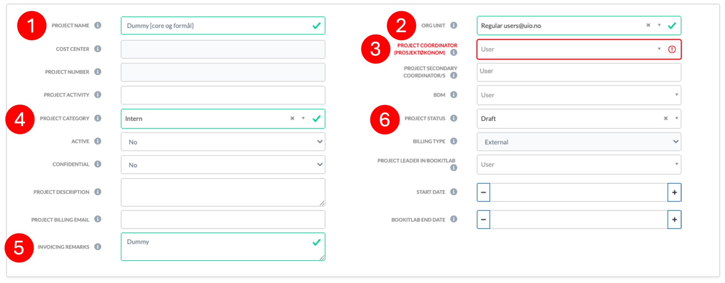
Task: Click the BookitLab End Date info icon
Action: click(x=454, y=219)
